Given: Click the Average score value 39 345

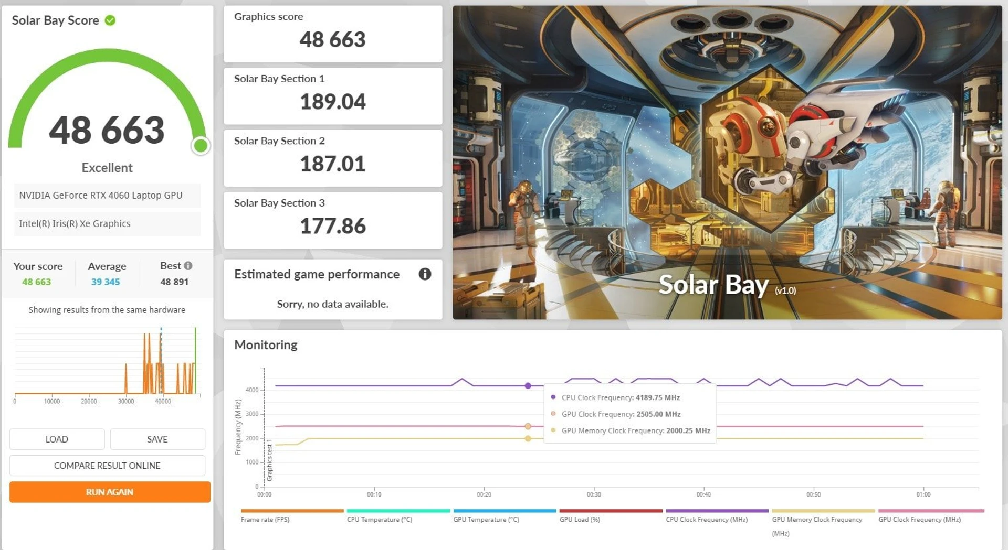Looking at the screenshot, I should 106,282.
